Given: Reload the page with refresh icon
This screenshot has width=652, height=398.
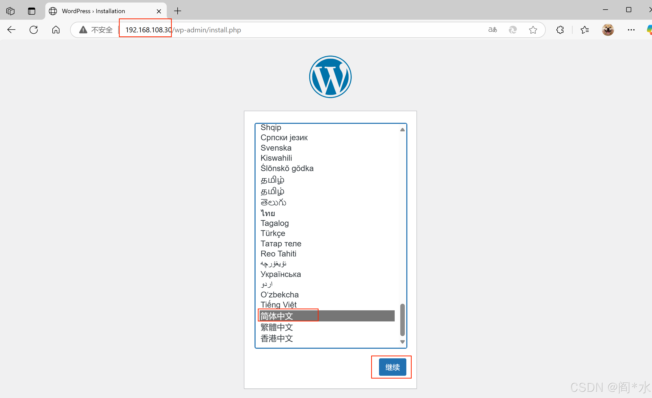Looking at the screenshot, I should coord(34,30).
